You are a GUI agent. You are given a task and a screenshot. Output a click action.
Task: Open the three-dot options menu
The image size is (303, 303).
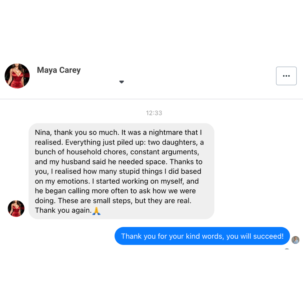(286, 76)
